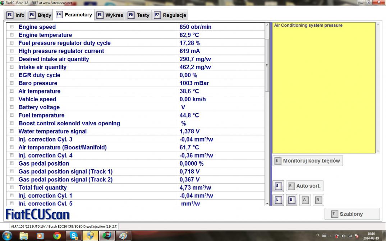Screen dimensions: 386x241
Task: Open Google Chrome from the taskbar
Action: click(57, 236)
